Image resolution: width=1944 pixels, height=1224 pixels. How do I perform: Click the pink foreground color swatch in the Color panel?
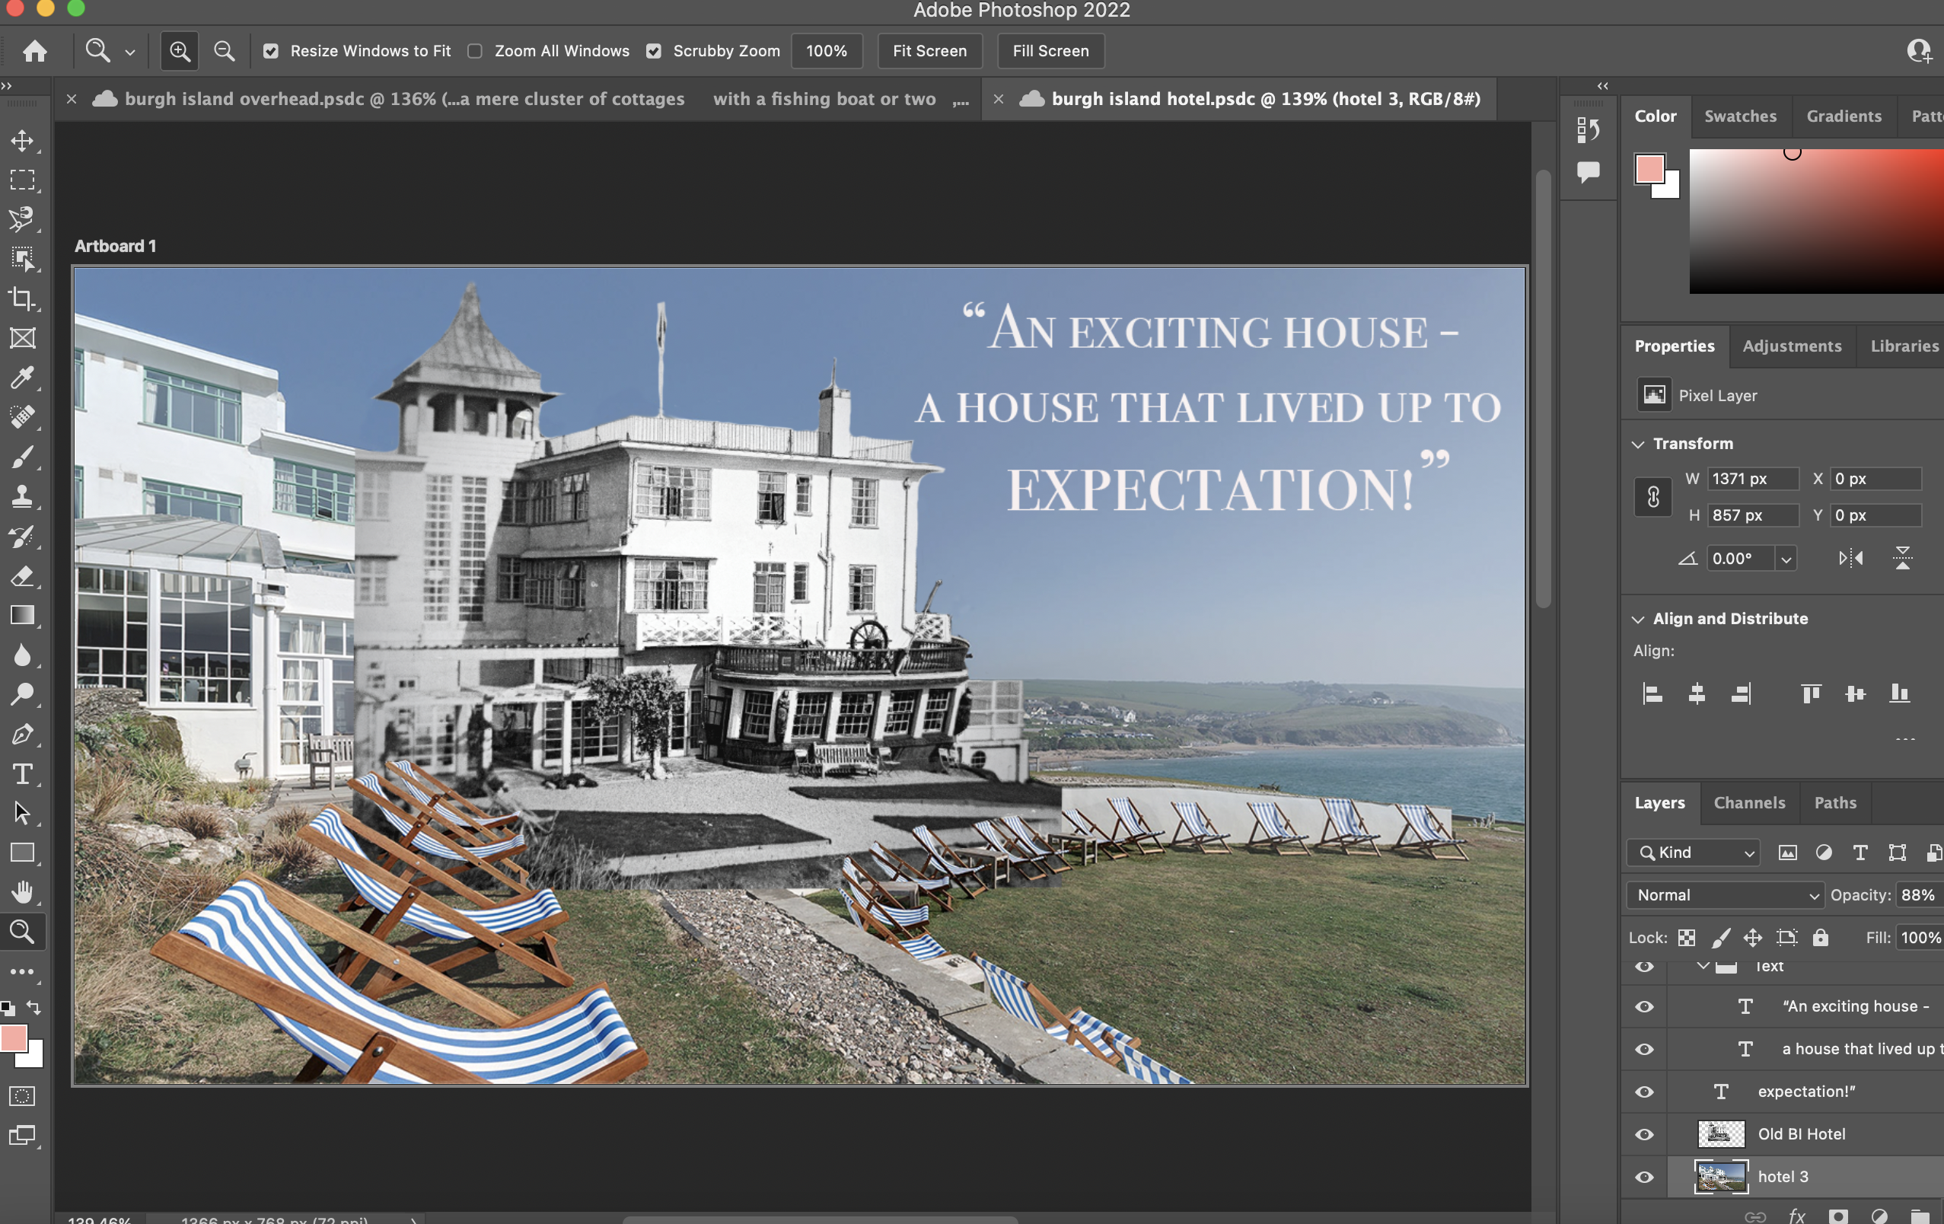pos(1649,170)
